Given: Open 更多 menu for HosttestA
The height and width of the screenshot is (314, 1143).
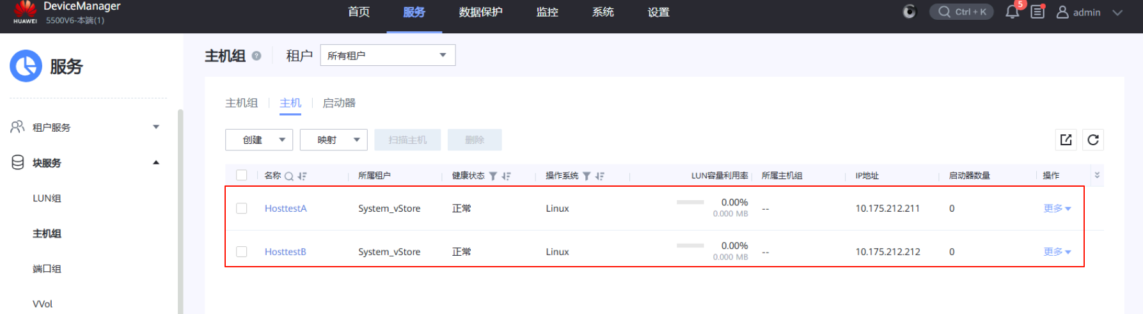Looking at the screenshot, I should (1057, 208).
